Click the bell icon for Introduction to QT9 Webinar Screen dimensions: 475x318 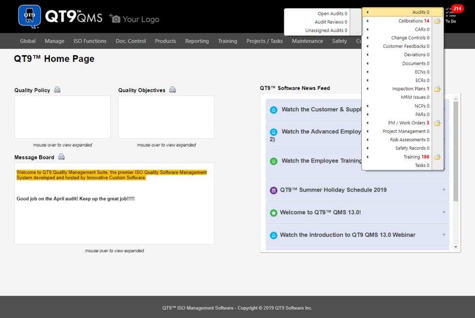click(x=274, y=235)
